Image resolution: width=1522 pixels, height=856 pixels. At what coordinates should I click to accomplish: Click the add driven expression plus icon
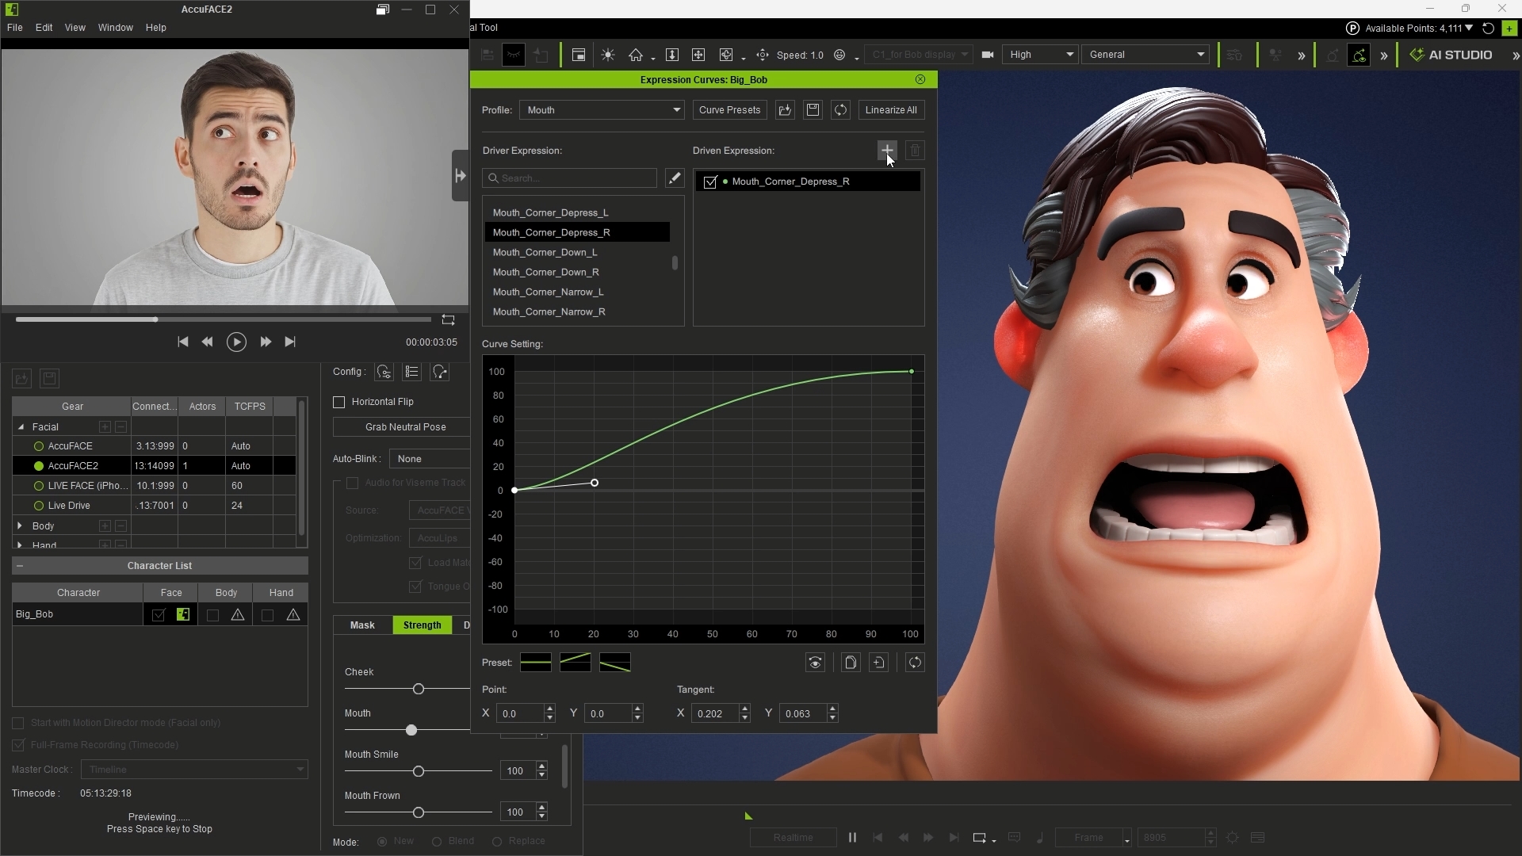tap(887, 151)
